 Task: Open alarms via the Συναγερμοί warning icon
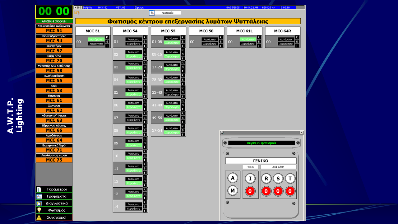click(x=39, y=217)
